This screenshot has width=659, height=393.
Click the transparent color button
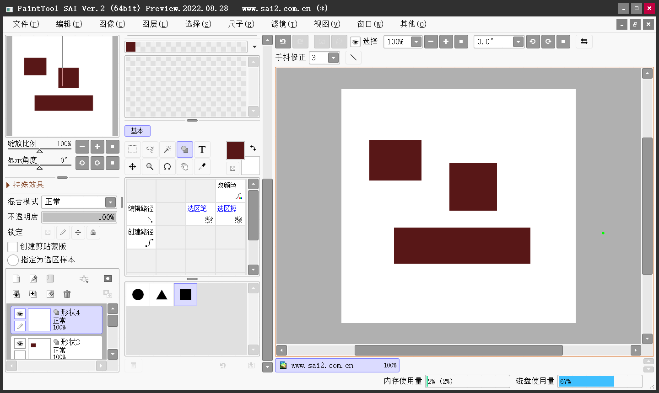[232, 168]
